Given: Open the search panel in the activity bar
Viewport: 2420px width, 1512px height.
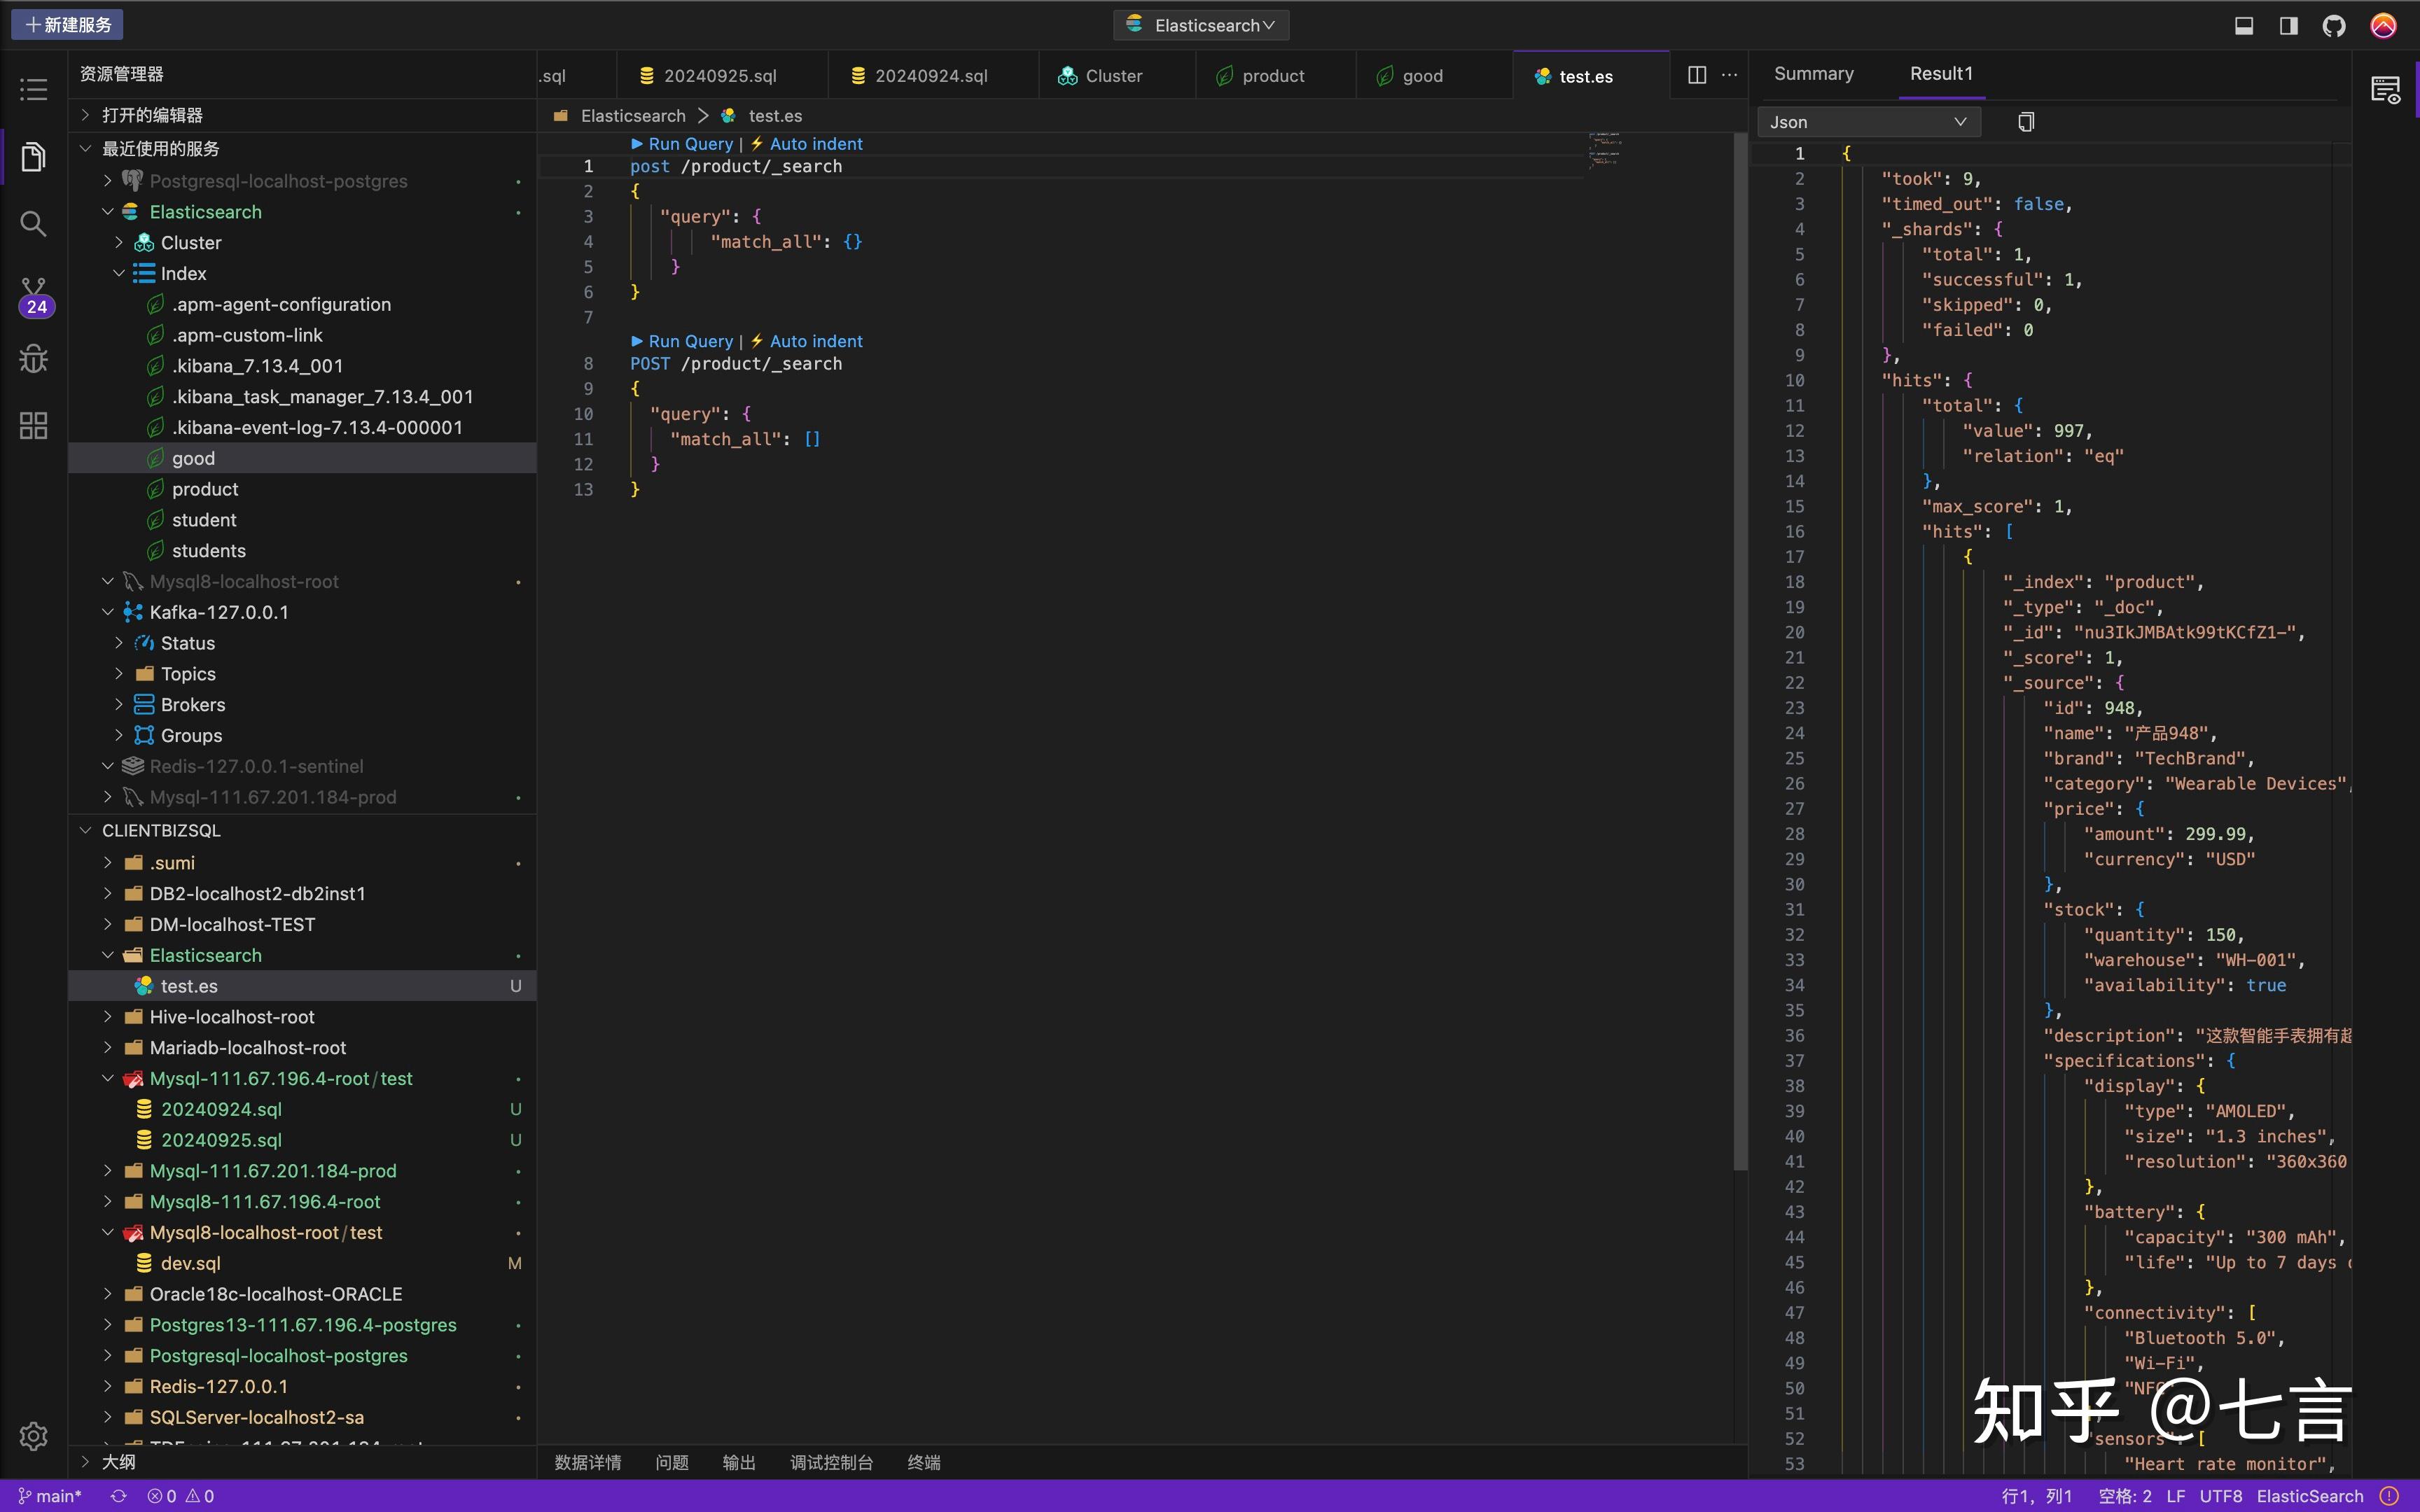Looking at the screenshot, I should click(x=33, y=224).
